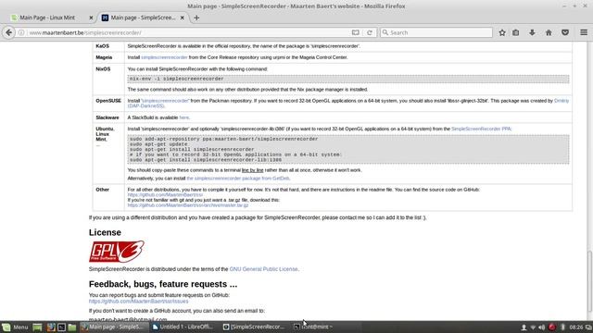Open the network applet in the tray
Screen dimensions: 593x333
coord(533,327)
